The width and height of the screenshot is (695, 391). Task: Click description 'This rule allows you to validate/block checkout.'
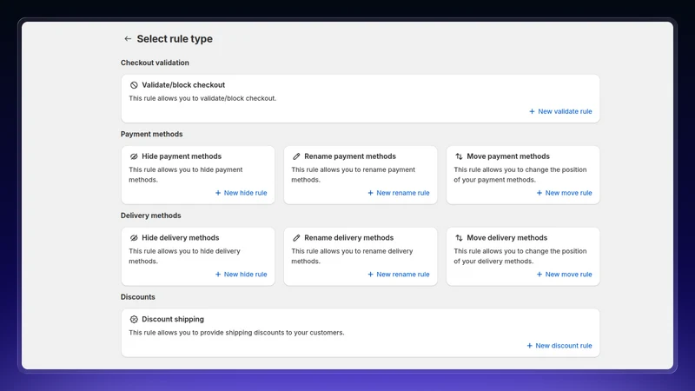(202, 98)
